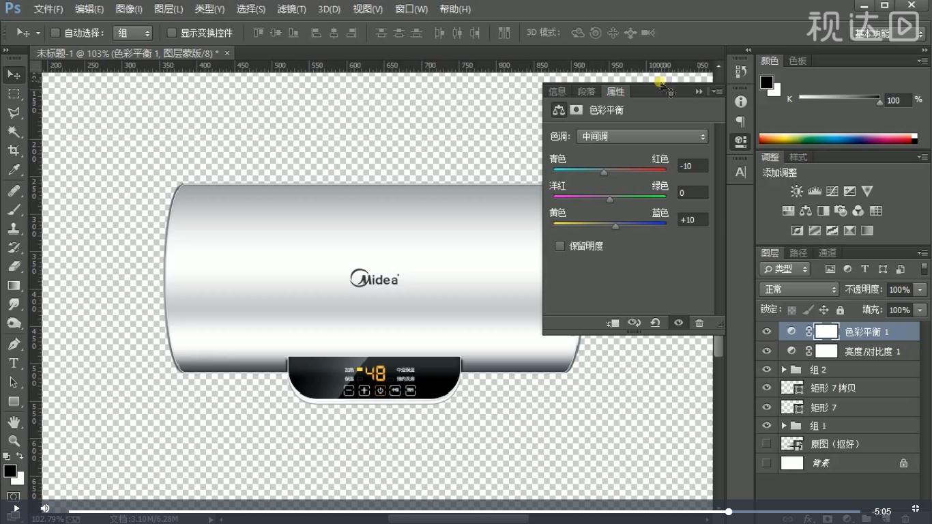The width and height of the screenshot is (932, 524).
Task: Select the Pen tool
Action: click(x=14, y=344)
